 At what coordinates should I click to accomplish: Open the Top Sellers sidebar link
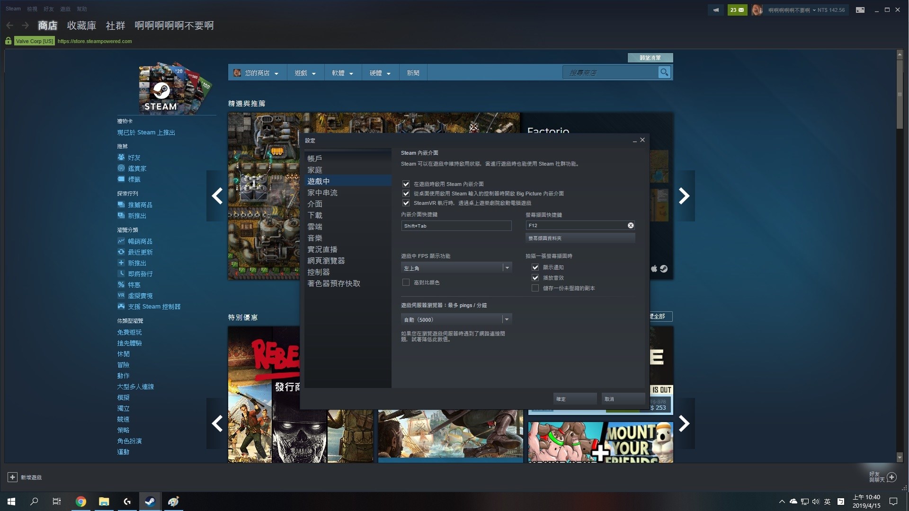point(140,241)
